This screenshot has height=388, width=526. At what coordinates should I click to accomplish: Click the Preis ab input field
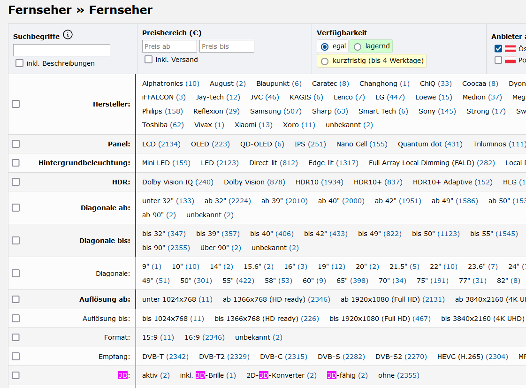(169, 46)
